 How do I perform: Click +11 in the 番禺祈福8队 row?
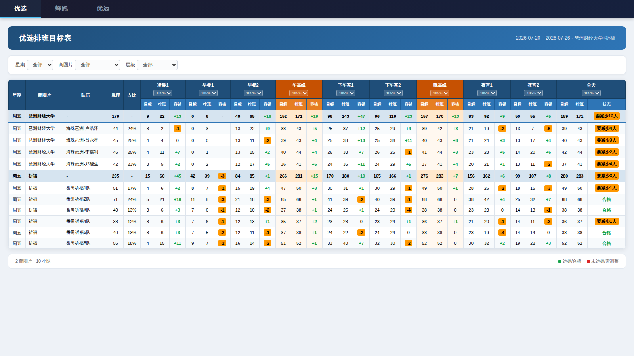[x=178, y=244]
